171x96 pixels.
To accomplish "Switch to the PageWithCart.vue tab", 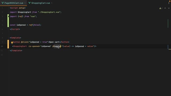I will (14, 3).
